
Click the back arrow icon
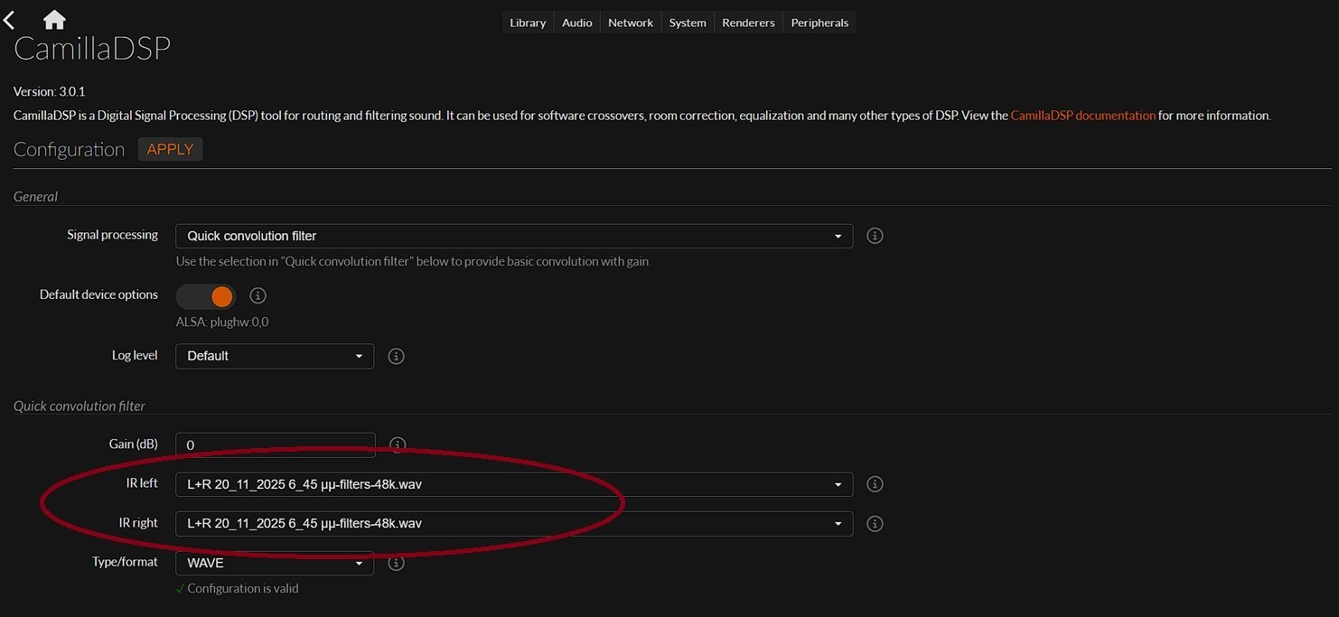point(10,20)
